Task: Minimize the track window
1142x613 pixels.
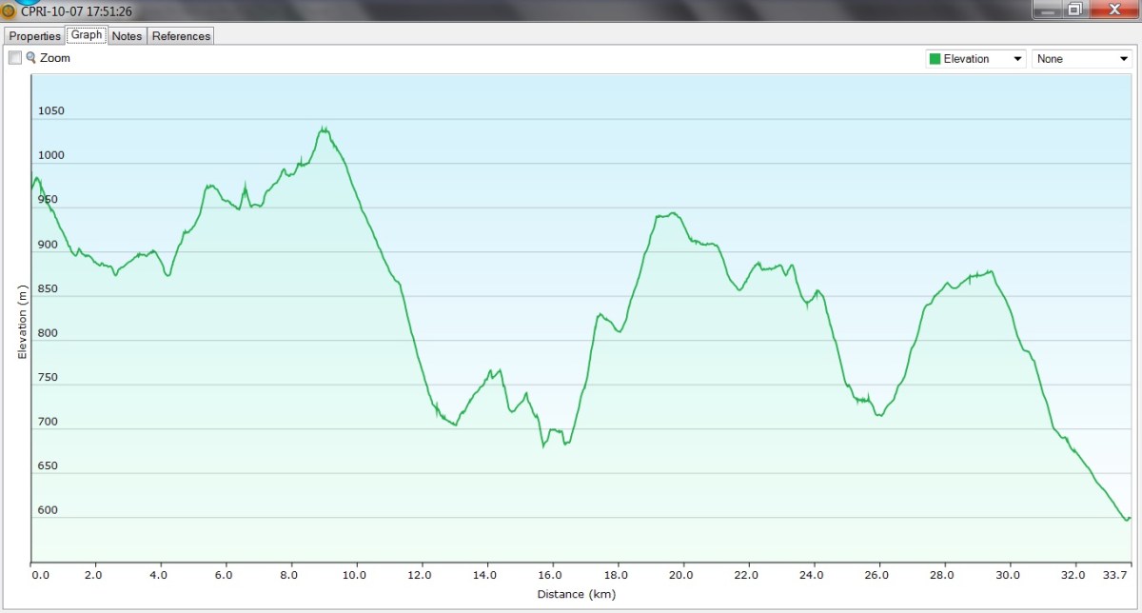Action: pyautogui.click(x=1047, y=10)
